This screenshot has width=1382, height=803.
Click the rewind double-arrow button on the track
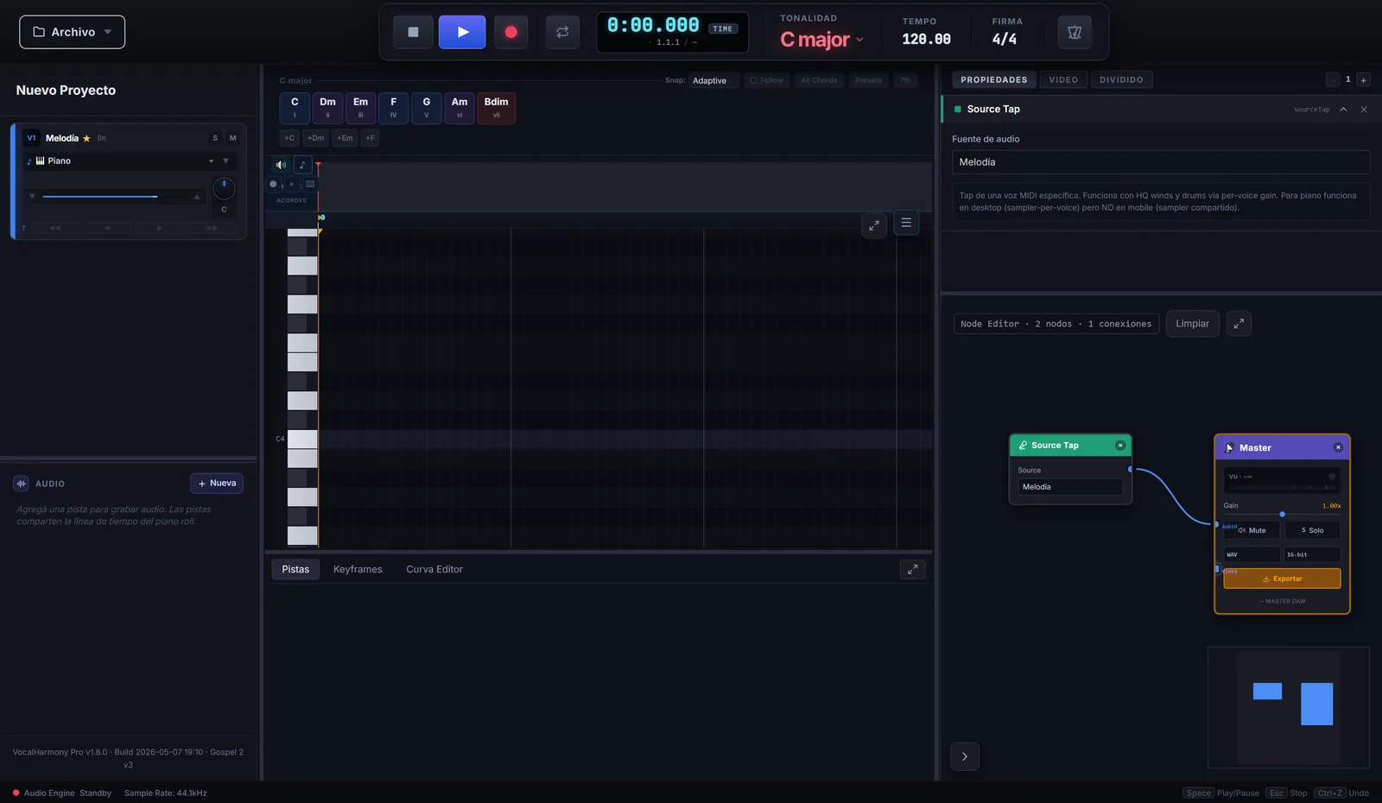tap(55, 228)
